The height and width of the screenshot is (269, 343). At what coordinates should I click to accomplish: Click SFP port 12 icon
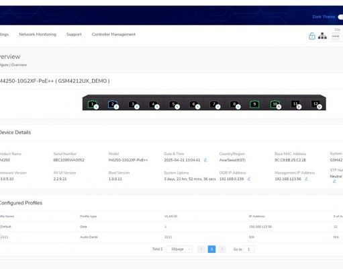(315, 104)
